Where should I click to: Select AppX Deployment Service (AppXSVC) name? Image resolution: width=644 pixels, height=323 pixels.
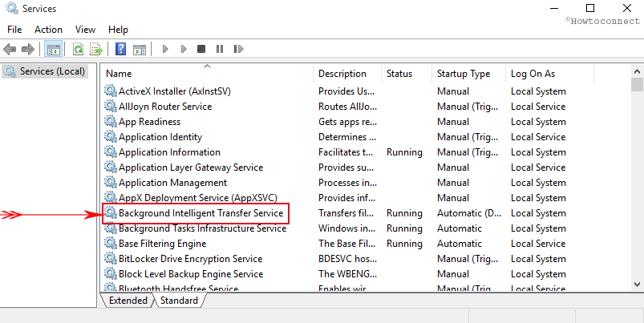pyautogui.click(x=198, y=197)
